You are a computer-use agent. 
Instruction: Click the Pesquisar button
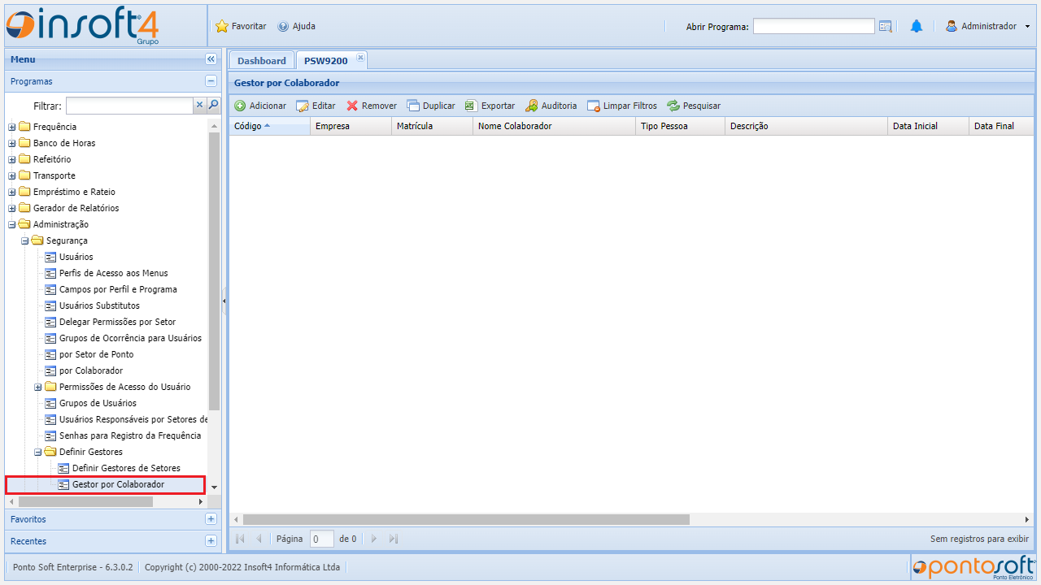point(694,106)
